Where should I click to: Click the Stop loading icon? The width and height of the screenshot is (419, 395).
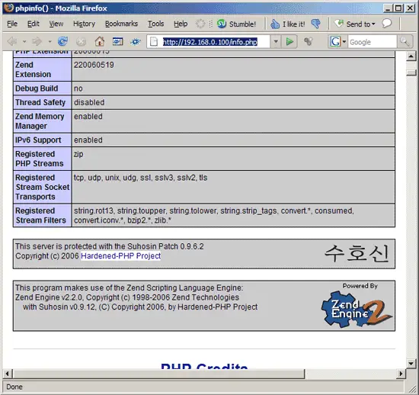tap(81, 41)
